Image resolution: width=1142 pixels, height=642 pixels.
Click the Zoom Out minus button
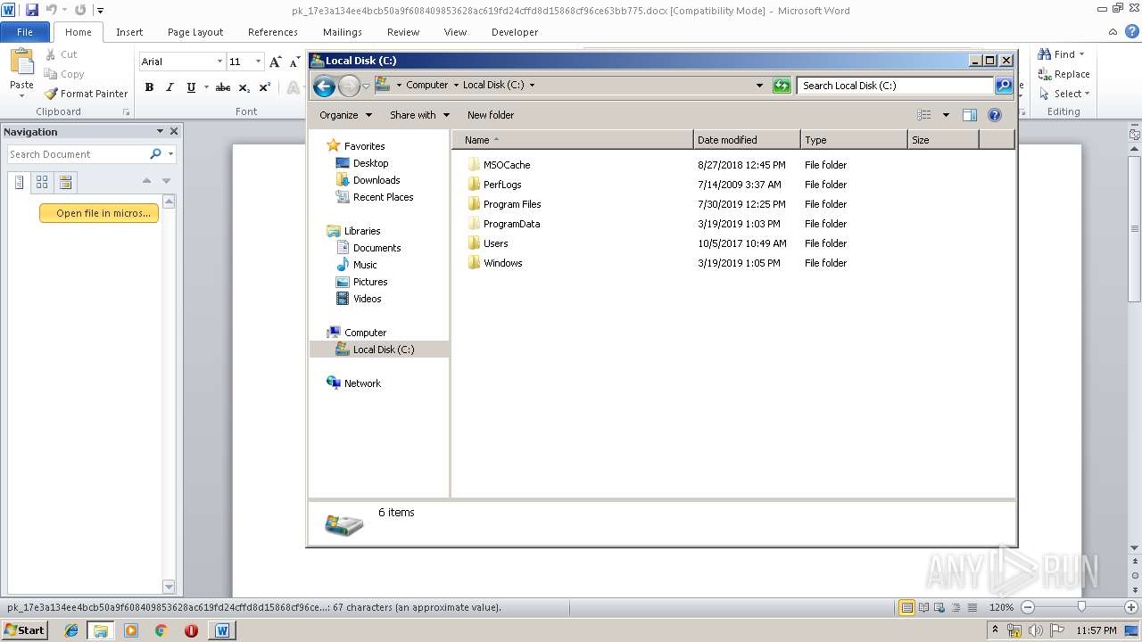[x=1027, y=607]
